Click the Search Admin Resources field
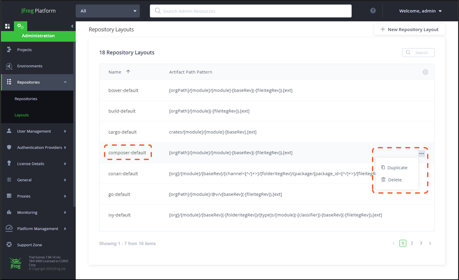Screen dimensions: 459x280 tap(251, 11)
